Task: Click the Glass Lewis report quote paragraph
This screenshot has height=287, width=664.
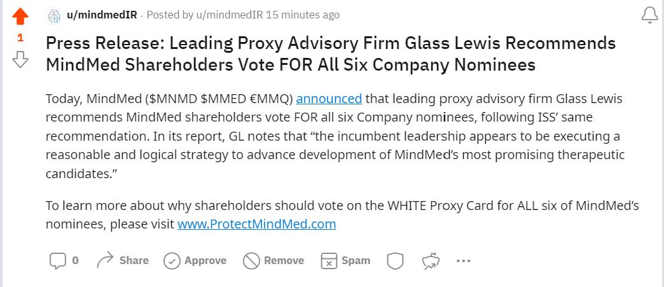Action: point(335,136)
